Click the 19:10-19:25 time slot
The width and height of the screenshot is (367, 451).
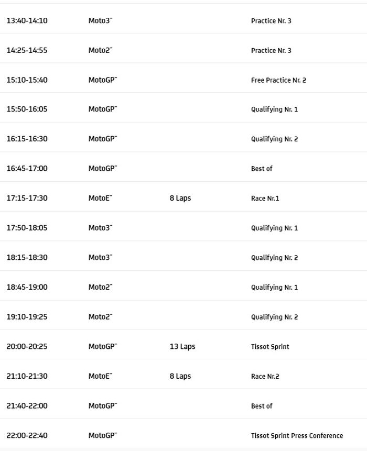[27, 317]
